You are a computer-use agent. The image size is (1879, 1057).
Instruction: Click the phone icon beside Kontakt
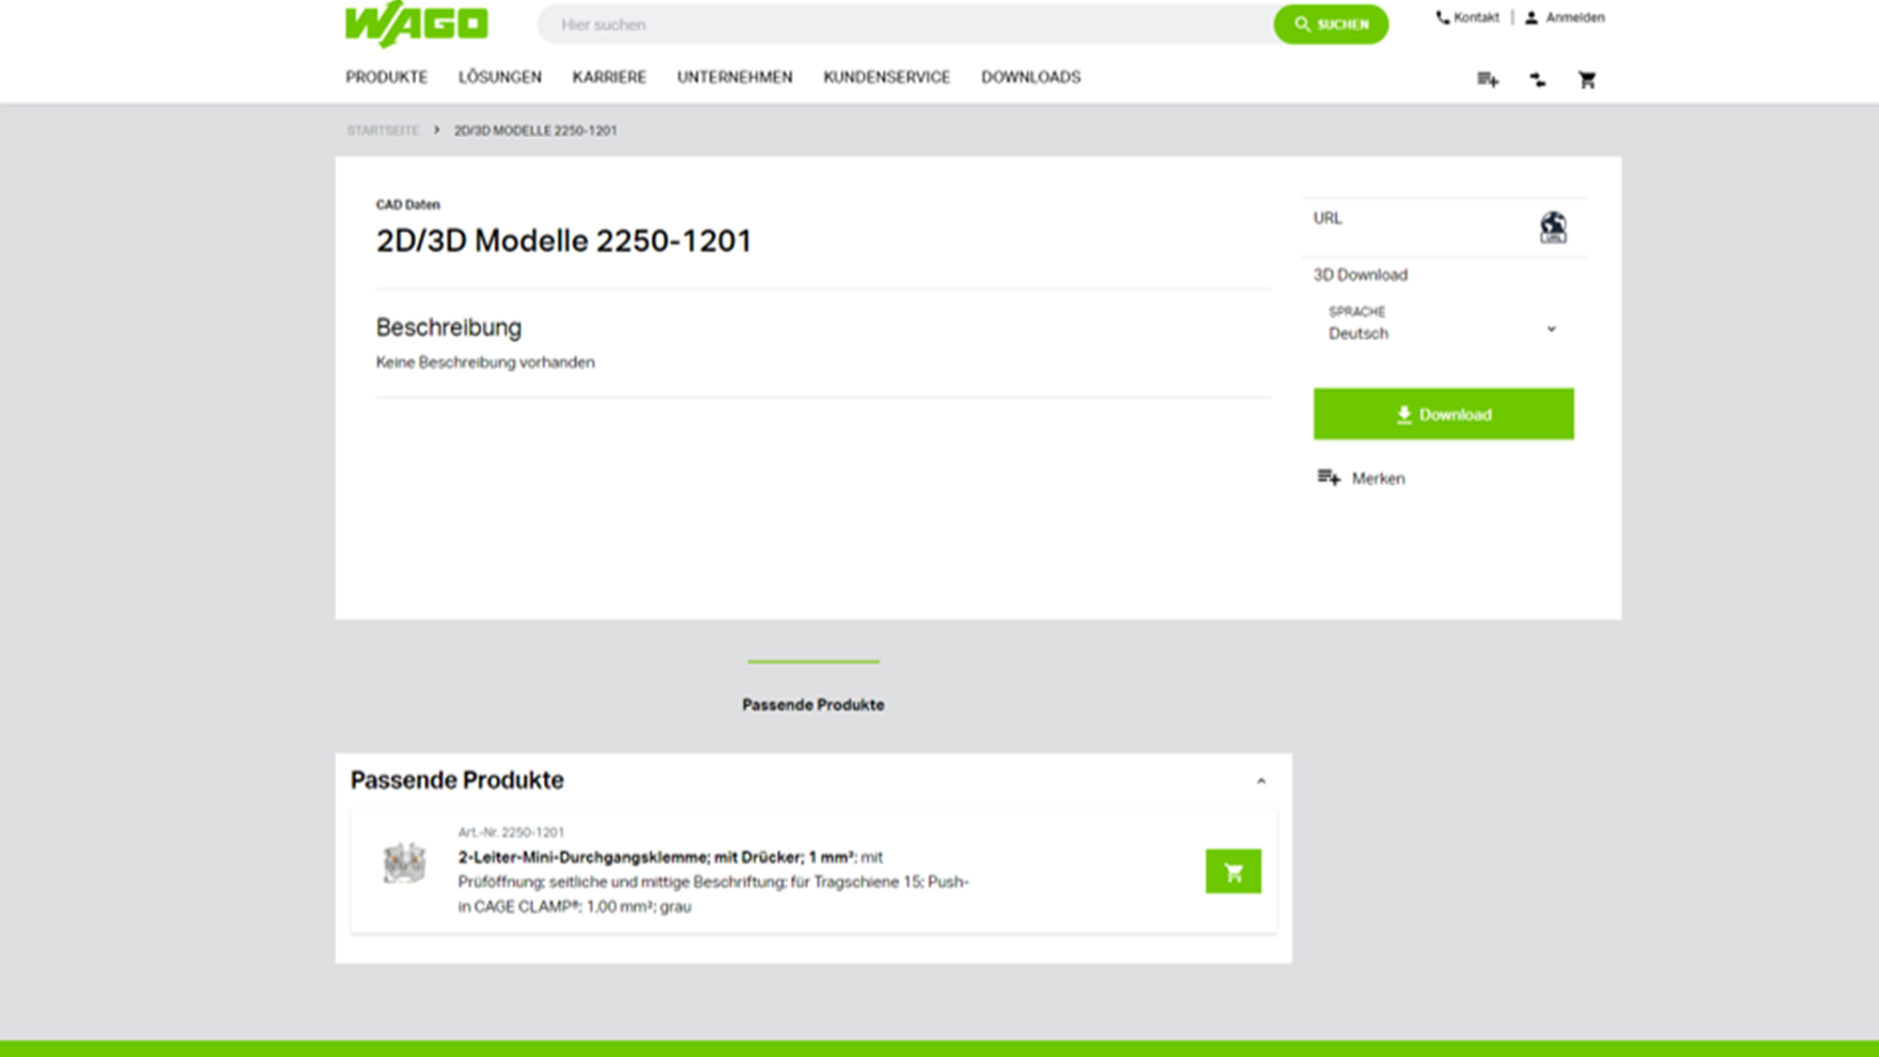[x=1442, y=18]
